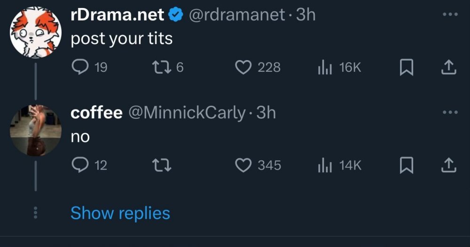
Task: Open more options for coffee's tweet
Action: coord(449,112)
